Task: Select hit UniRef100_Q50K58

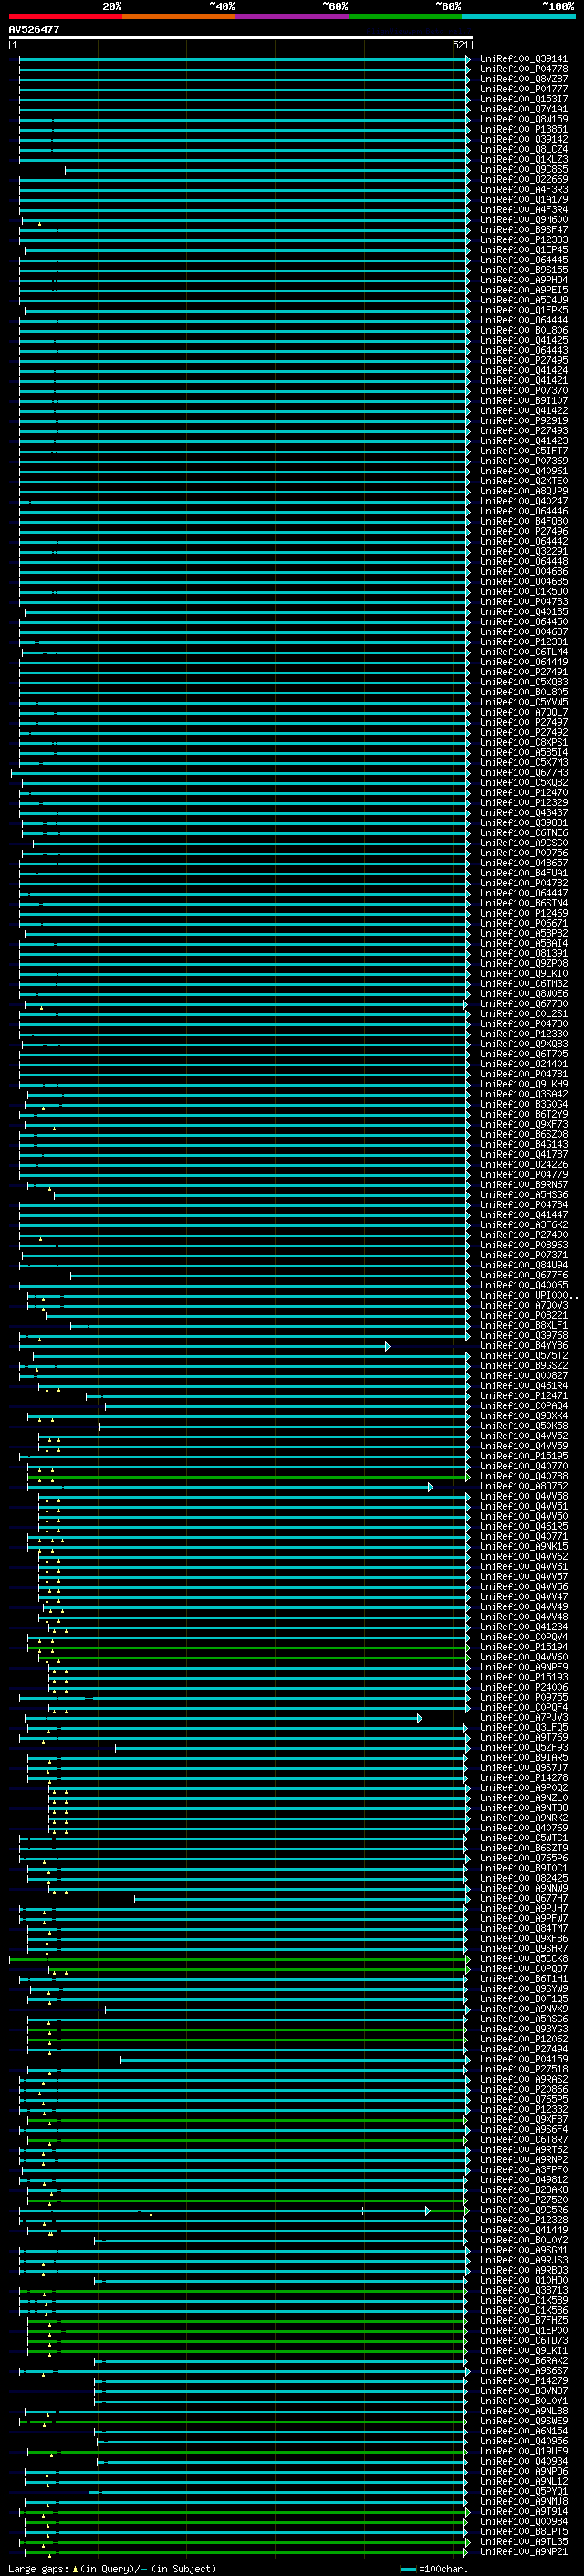Action: coord(523,1426)
